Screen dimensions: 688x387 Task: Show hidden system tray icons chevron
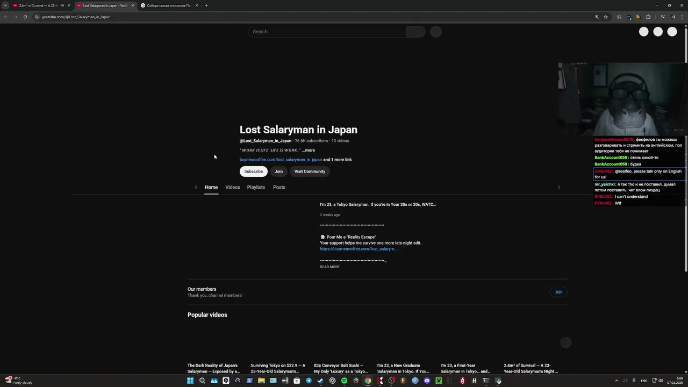[x=617, y=381]
